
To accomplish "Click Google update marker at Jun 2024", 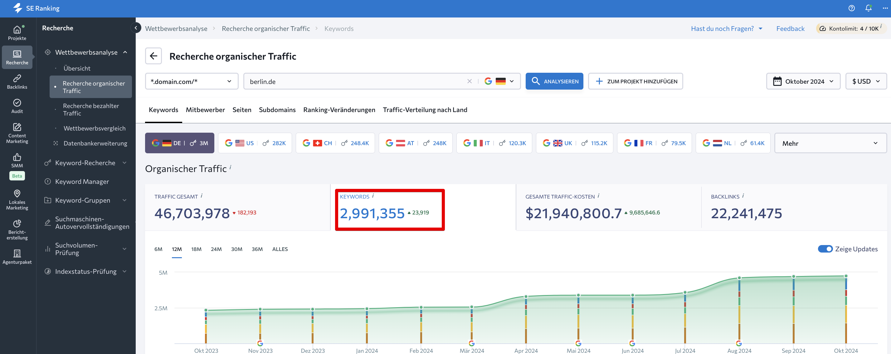I will coord(632,343).
